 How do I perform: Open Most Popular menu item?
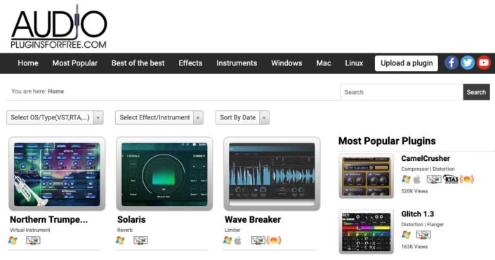(75, 63)
